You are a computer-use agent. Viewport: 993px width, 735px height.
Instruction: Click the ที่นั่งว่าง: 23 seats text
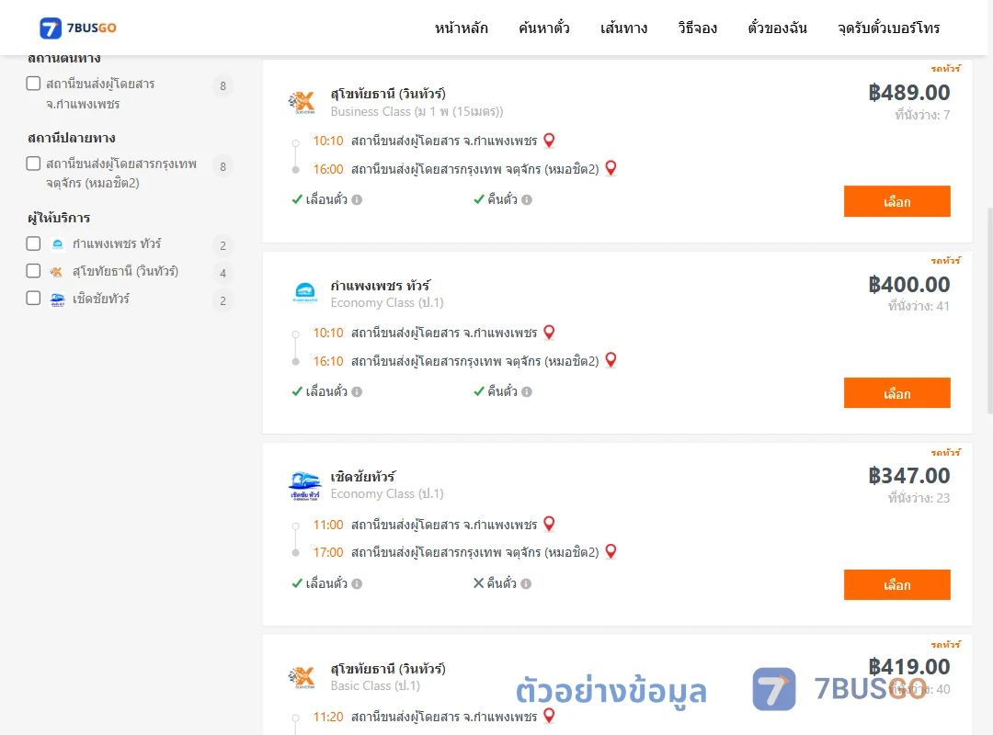coord(919,498)
